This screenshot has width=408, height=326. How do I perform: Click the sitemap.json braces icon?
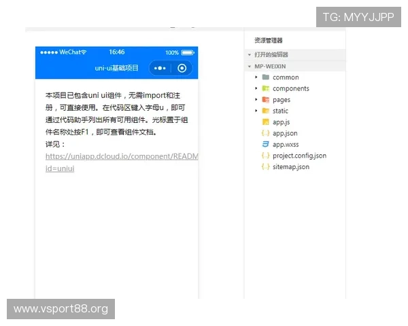pos(266,166)
